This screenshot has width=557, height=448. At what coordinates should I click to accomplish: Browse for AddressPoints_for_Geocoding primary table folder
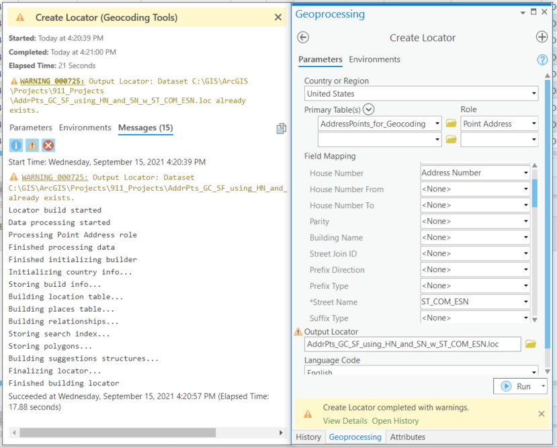(x=451, y=124)
